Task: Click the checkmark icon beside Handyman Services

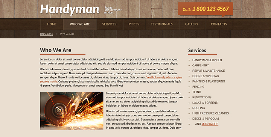Action: (x=189, y=60)
